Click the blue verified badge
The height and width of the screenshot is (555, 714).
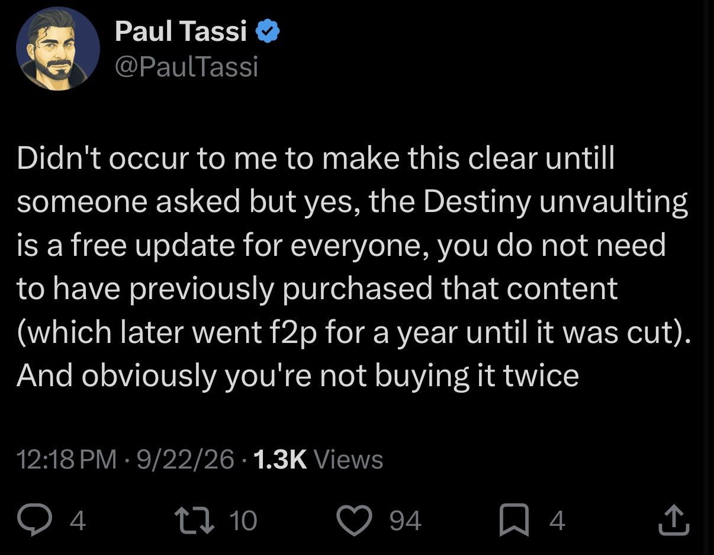(x=266, y=30)
